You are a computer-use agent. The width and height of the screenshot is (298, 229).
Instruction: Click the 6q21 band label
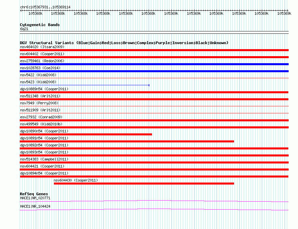click(24, 29)
